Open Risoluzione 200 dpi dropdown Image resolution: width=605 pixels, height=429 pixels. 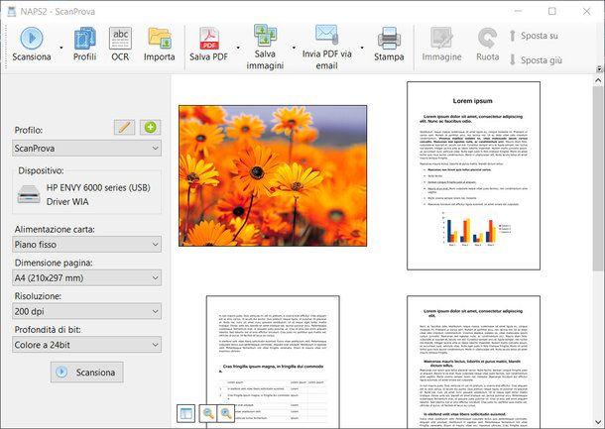(x=87, y=311)
